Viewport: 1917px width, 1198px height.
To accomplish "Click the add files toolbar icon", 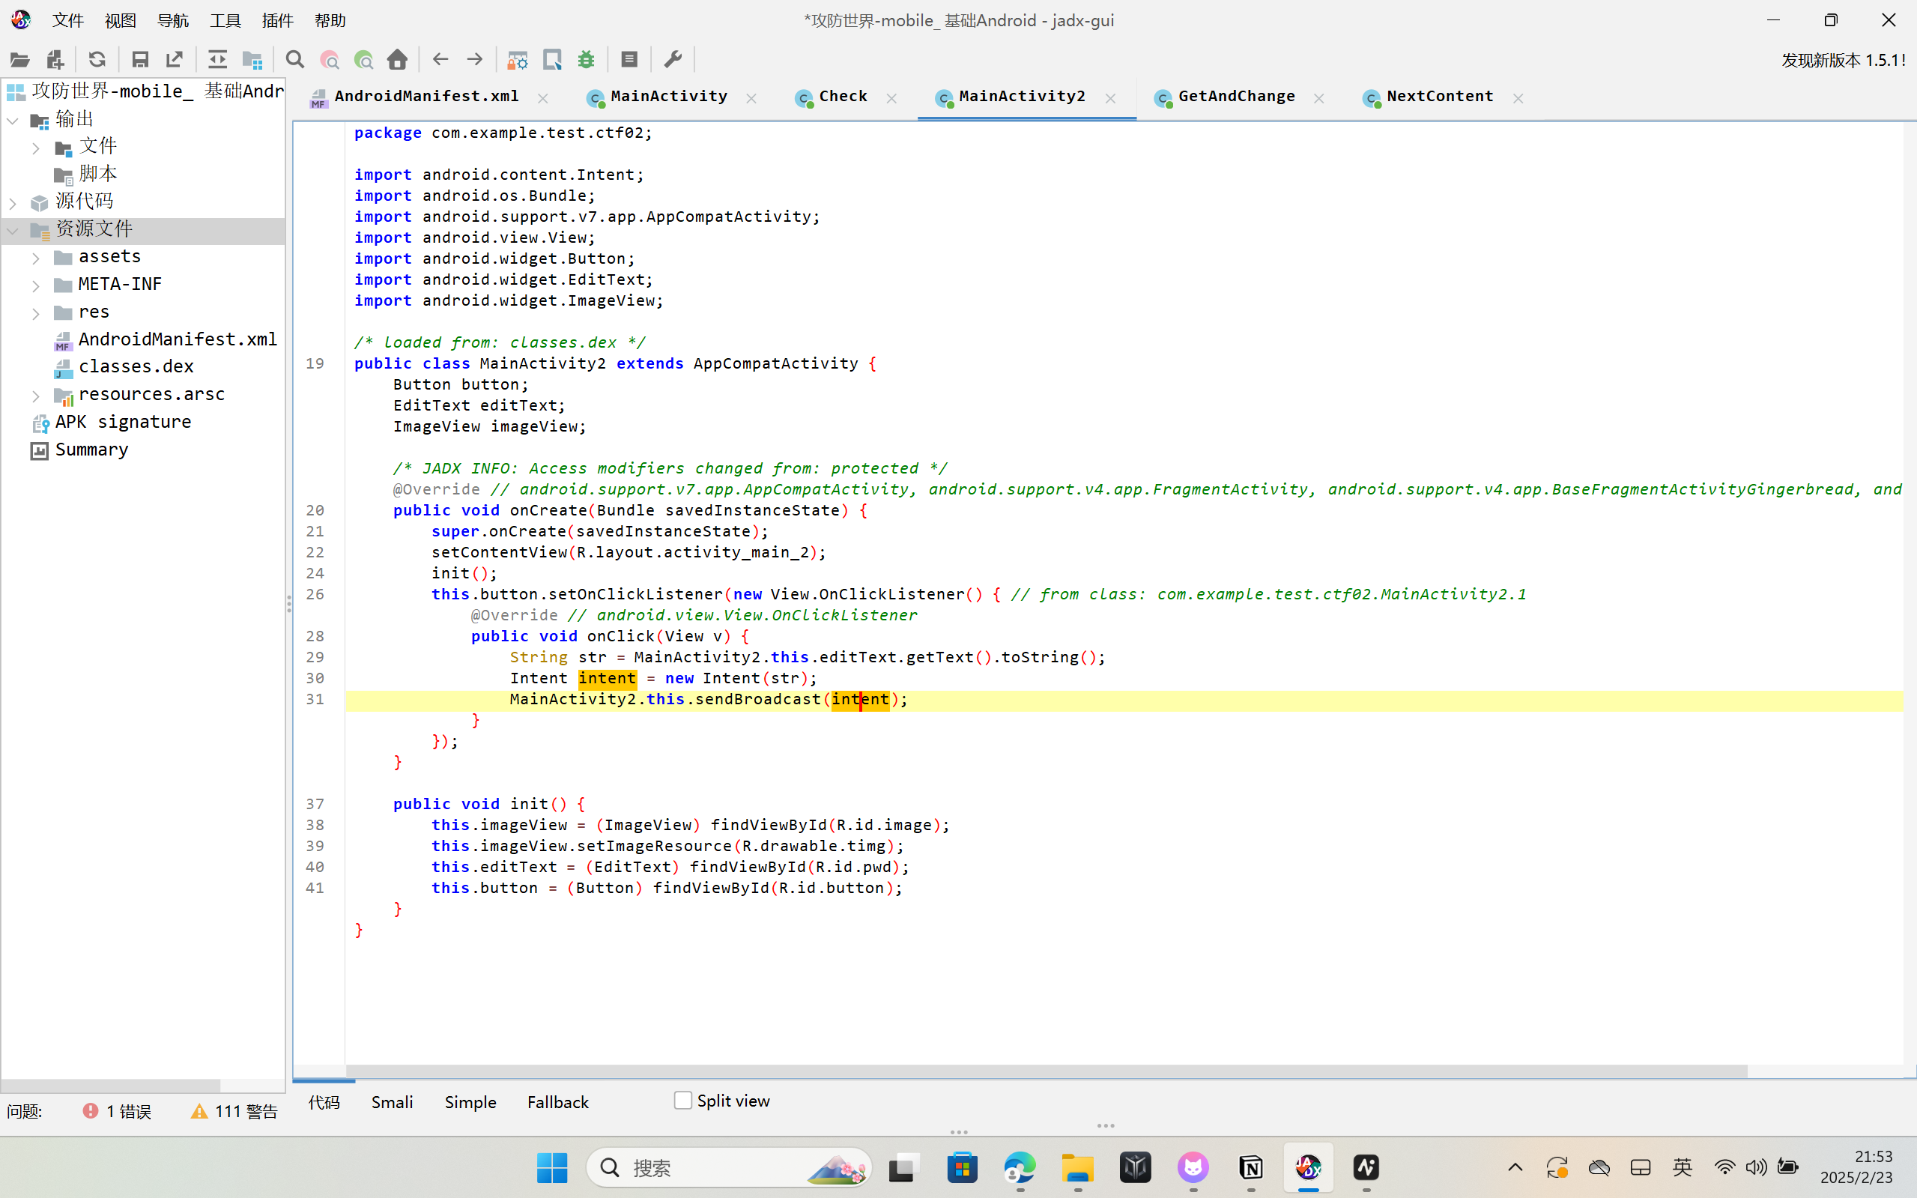I will 55,59.
